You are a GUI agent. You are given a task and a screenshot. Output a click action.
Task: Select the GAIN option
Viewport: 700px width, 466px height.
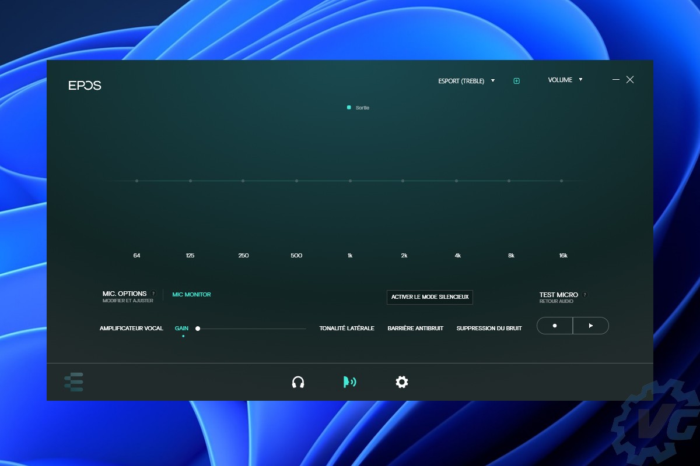(181, 329)
